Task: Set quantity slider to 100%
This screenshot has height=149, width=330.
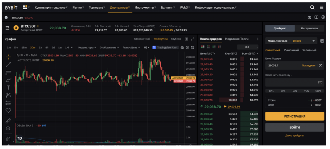Action: coord(318,91)
